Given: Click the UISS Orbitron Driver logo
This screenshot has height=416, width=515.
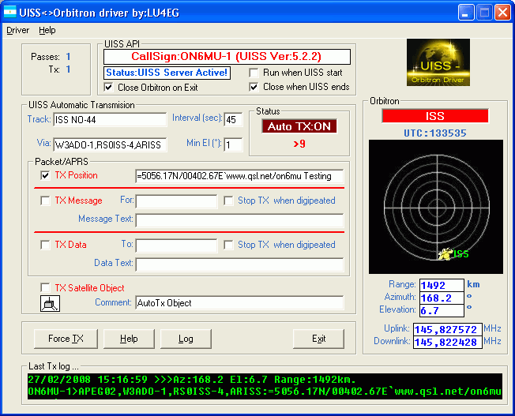Looking at the screenshot, I should point(438,62).
